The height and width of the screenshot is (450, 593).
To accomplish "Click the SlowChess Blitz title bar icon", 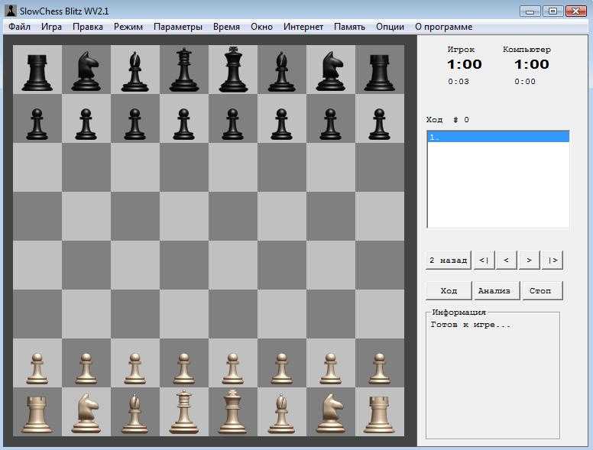I will (x=11, y=11).
